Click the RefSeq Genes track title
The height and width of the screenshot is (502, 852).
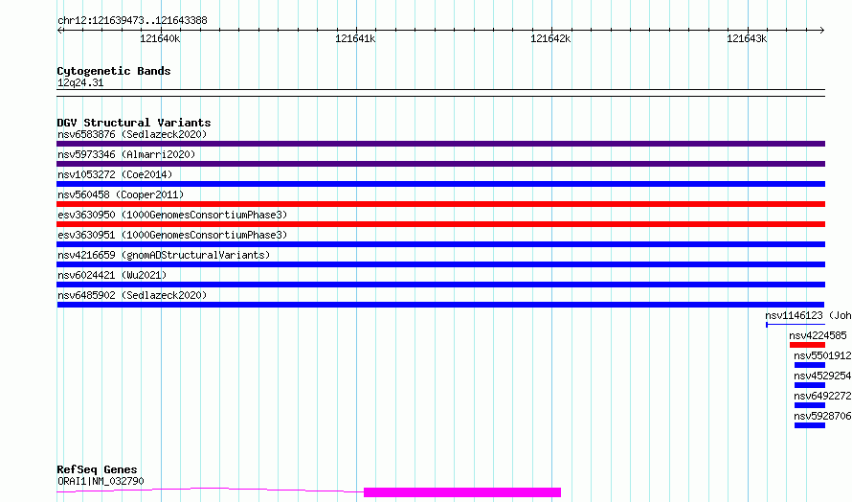pyautogui.click(x=97, y=469)
